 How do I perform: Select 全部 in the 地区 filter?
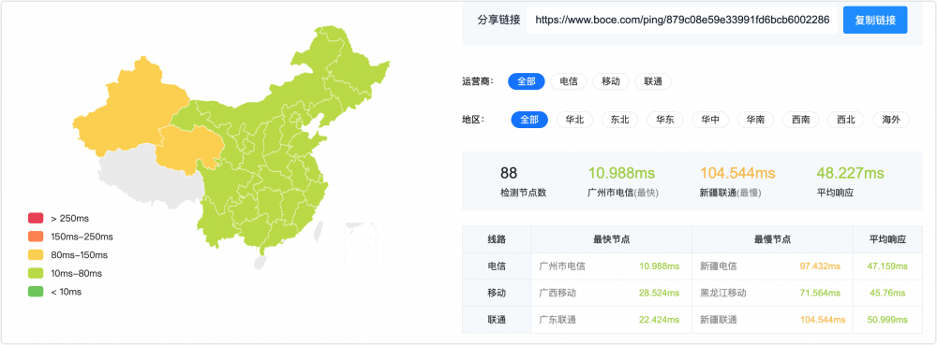tap(529, 120)
